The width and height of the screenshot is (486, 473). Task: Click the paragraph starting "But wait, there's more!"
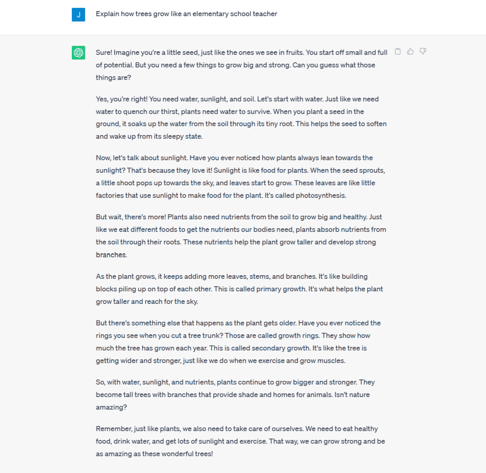[241, 236]
